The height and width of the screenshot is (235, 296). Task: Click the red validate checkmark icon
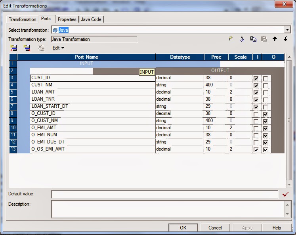285,194
